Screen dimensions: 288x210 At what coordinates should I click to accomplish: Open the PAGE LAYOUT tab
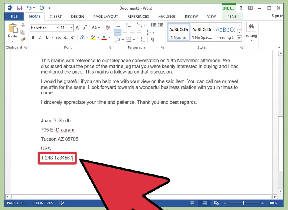106,16
